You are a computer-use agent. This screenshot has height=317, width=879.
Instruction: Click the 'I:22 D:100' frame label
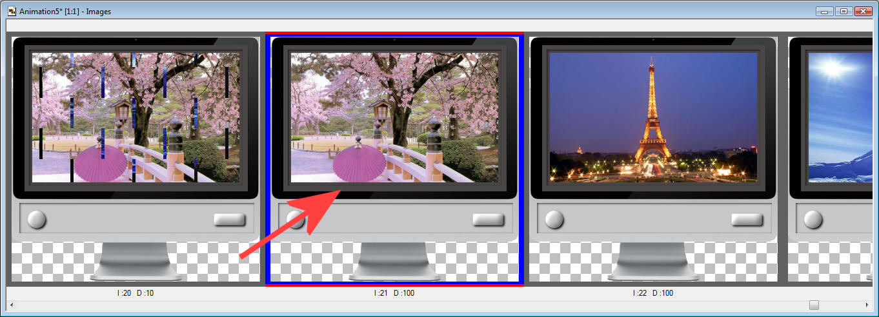pyautogui.click(x=653, y=293)
